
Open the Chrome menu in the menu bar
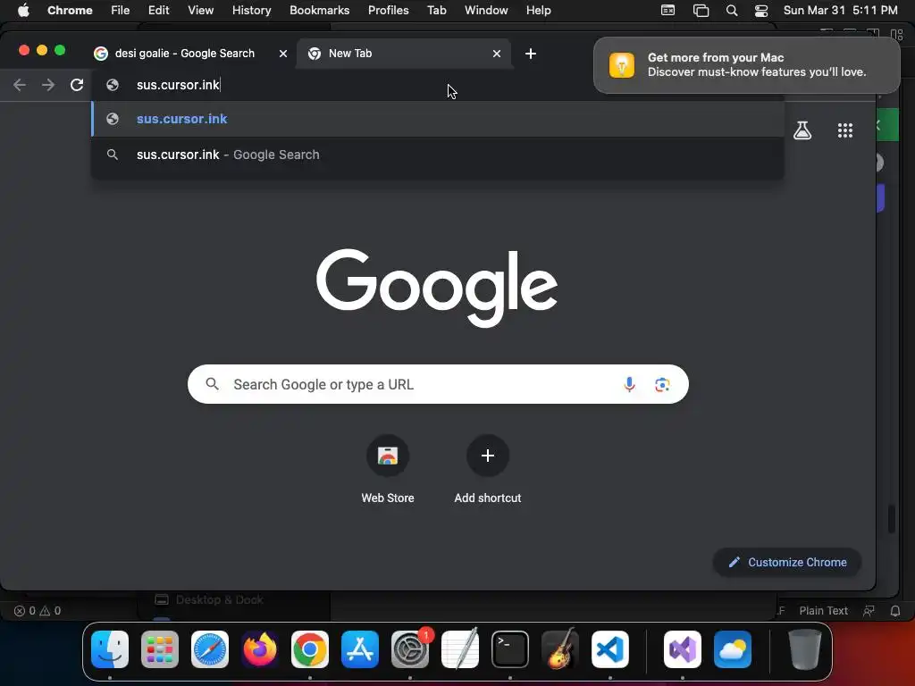(70, 11)
